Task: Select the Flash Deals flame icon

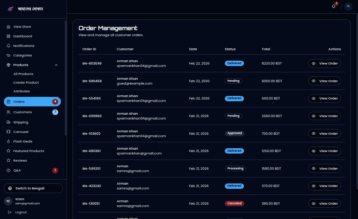Action: click(x=8, y=141)
